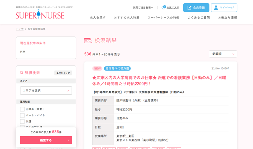The height and width of the screenshot is (149, 253).
Task: Check パート・バイト checkbox
Action: 22,115
